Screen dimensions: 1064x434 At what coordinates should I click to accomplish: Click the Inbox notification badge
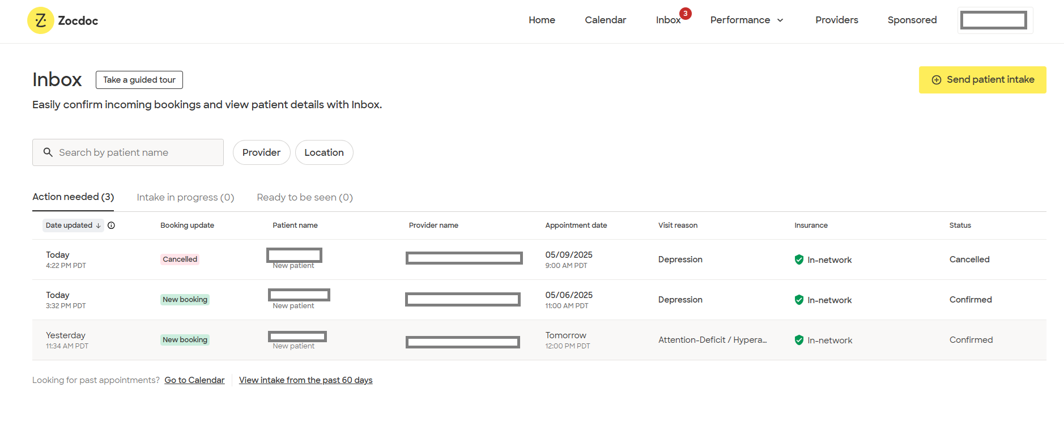click(x=685, y=14)
